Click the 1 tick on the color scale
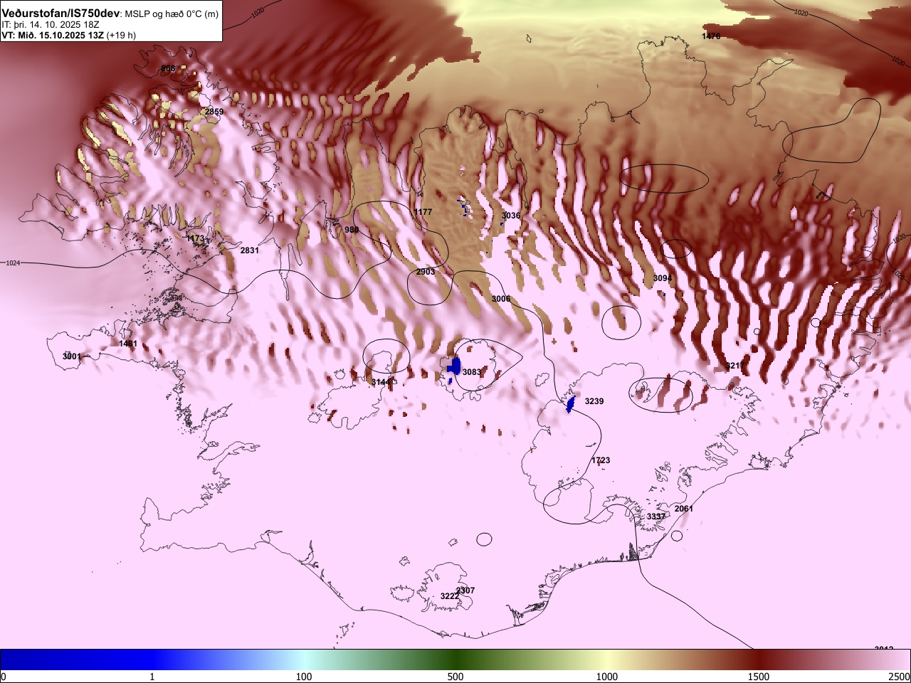911x683 pixels. pyautogui.click(x=152, y=676)
